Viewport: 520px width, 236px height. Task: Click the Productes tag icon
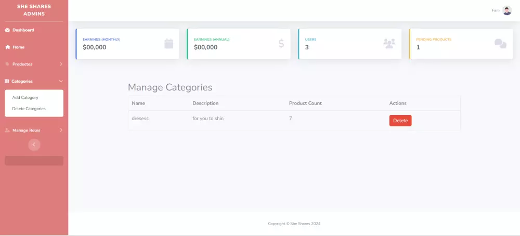pyautogui.click(x=7, y=64)
